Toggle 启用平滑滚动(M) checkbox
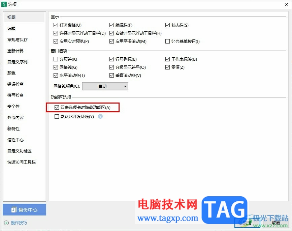The height and width of the screenshot is (231, 292). [111, 41]
